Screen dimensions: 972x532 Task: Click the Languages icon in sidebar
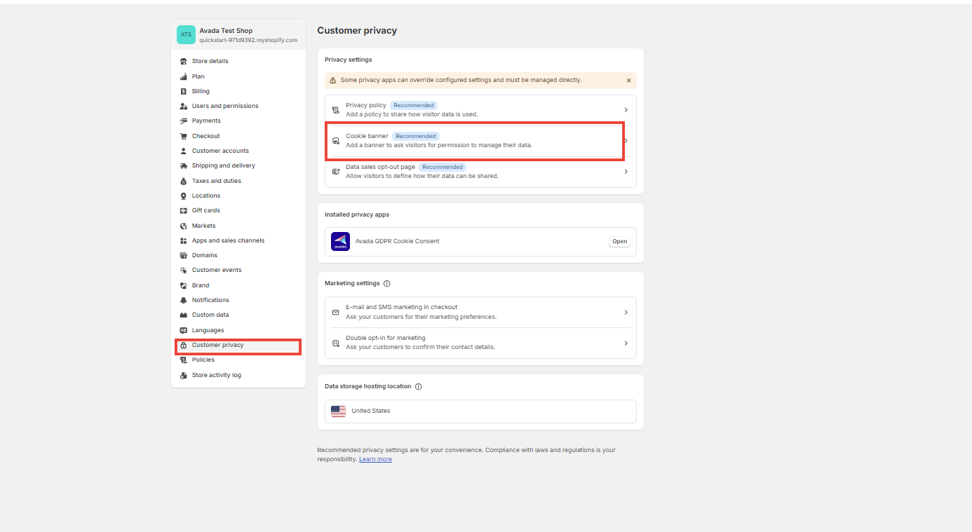[184, 330]
